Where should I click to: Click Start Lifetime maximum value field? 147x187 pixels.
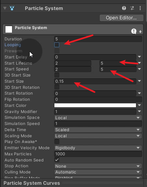[118, 63]
